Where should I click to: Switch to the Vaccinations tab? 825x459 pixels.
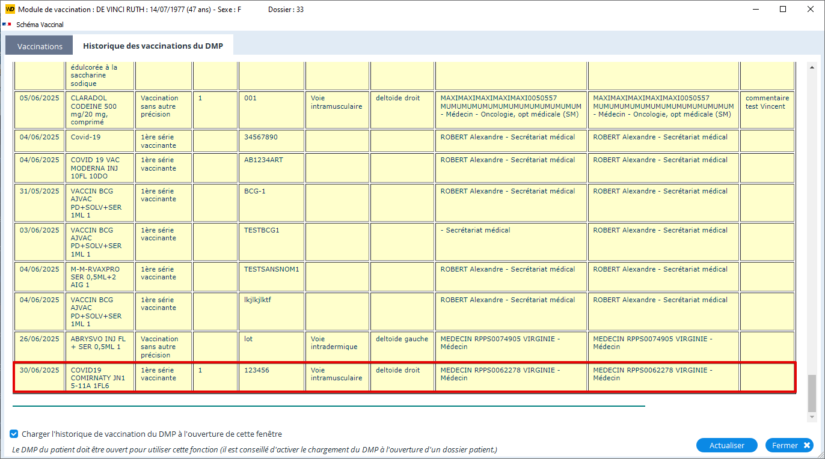(40, 46)
